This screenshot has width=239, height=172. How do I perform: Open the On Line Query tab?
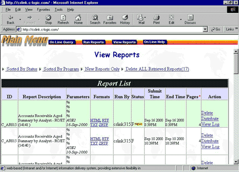[x=62, y=42]
